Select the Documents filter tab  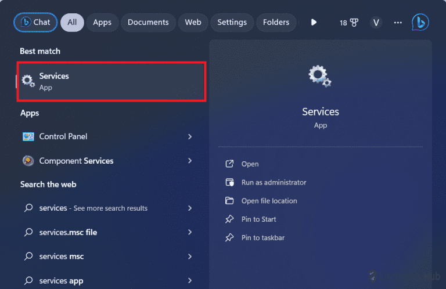148,23
